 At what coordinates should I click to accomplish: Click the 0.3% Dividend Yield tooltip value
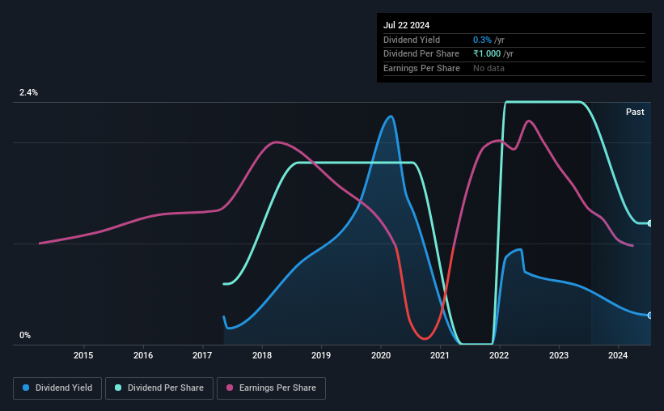482,40
